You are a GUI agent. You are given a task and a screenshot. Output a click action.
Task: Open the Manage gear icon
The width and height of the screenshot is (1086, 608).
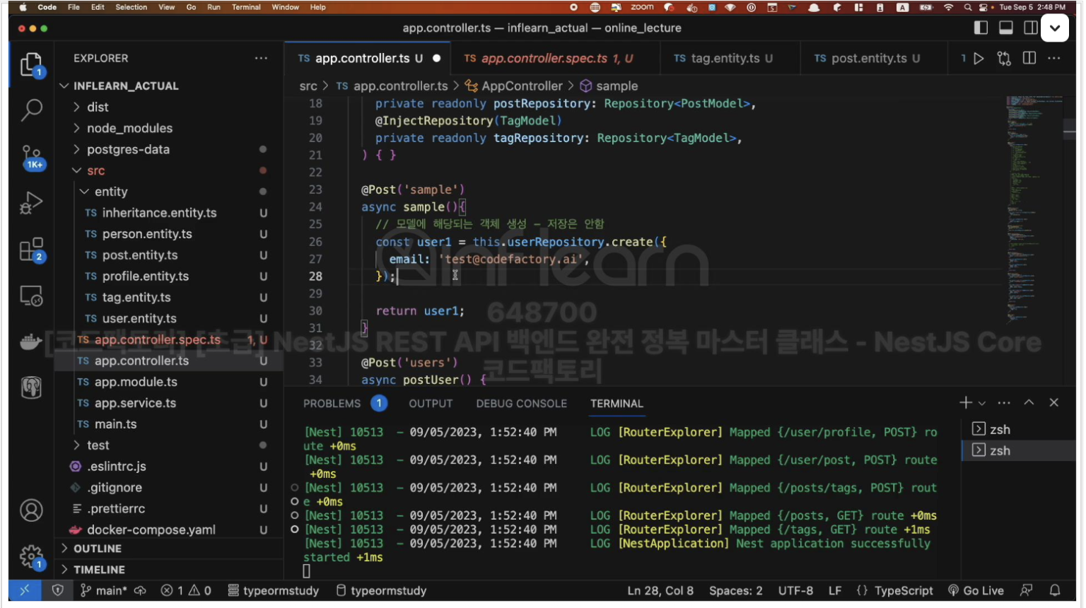pos(31,557)
